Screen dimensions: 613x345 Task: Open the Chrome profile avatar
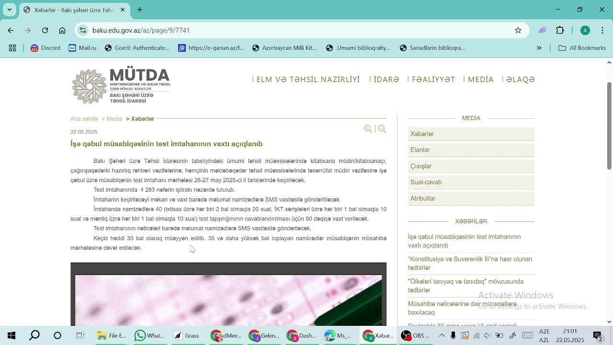click(585, 30)
